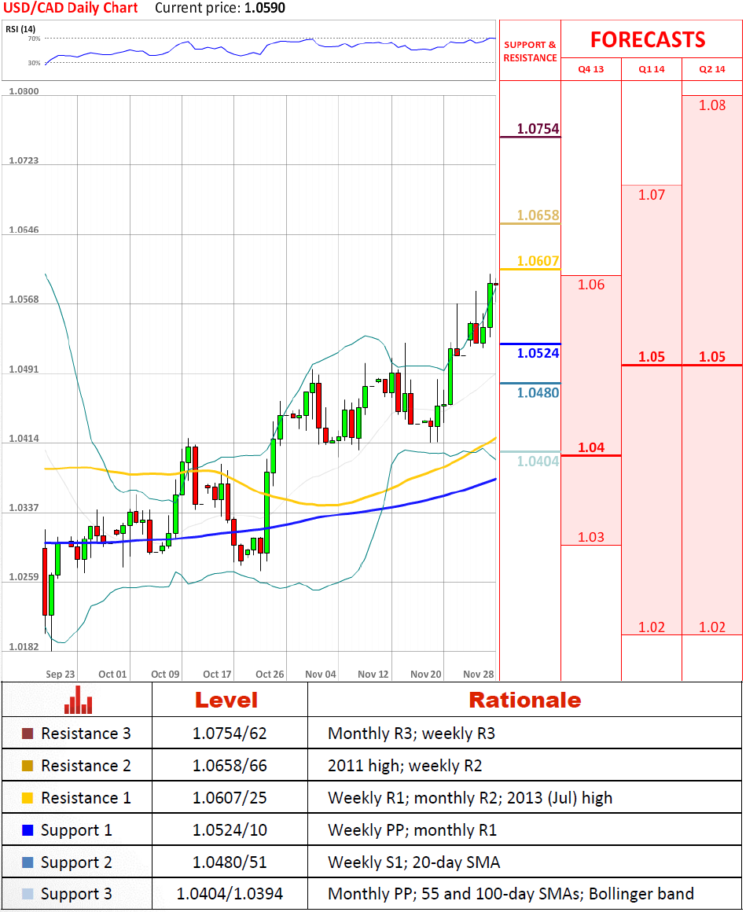This screenshot has height=912, width=746.
Task: Click the 1.0607 resistance line label
Action: click(x=538, y=262)
